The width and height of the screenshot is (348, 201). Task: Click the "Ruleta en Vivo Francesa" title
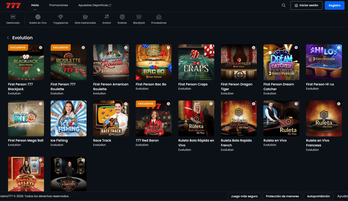pyautogui.click(x=318, y=143)
